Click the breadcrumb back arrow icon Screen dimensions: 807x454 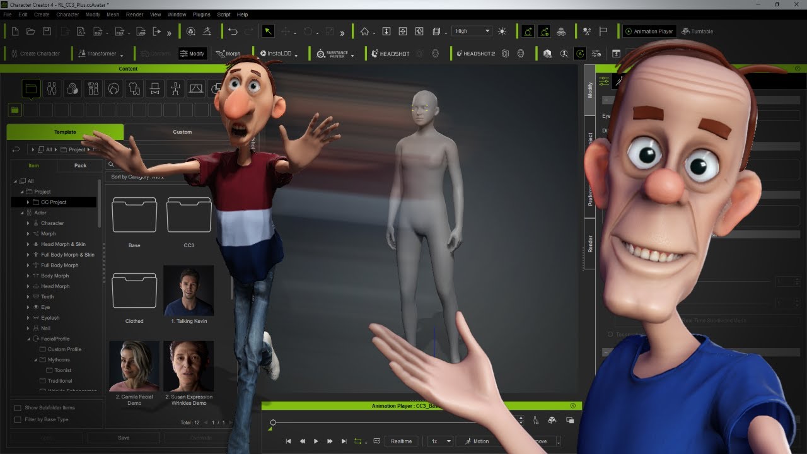[16, 149]
